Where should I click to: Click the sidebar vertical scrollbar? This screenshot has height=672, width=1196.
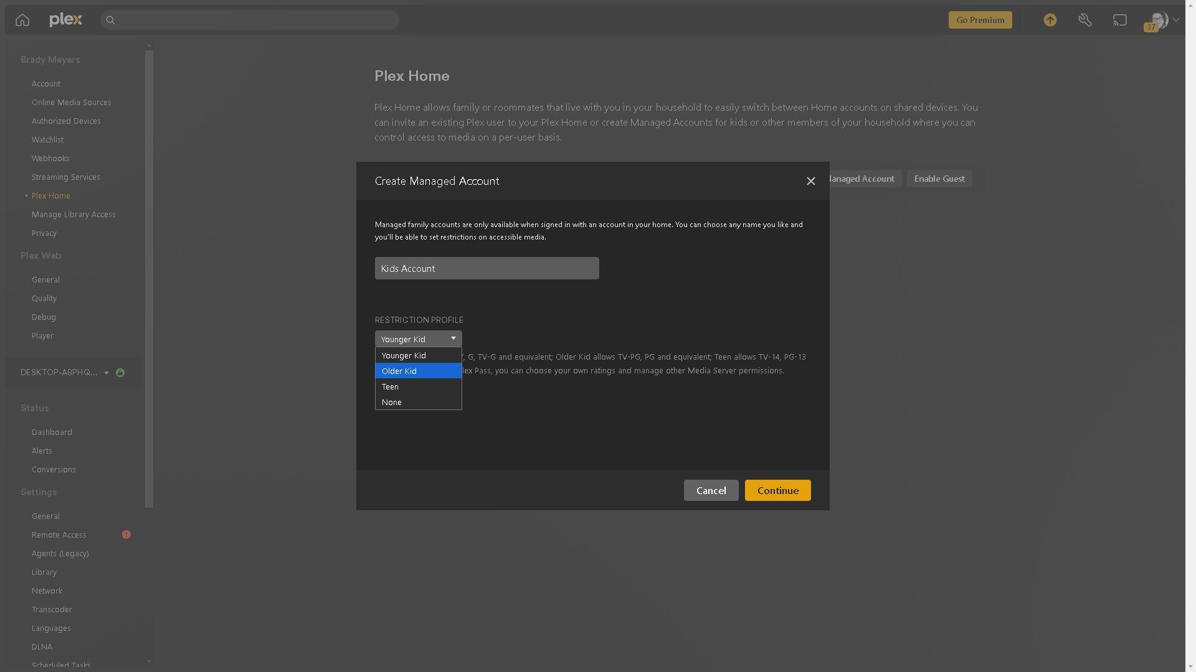click(149, 280)
